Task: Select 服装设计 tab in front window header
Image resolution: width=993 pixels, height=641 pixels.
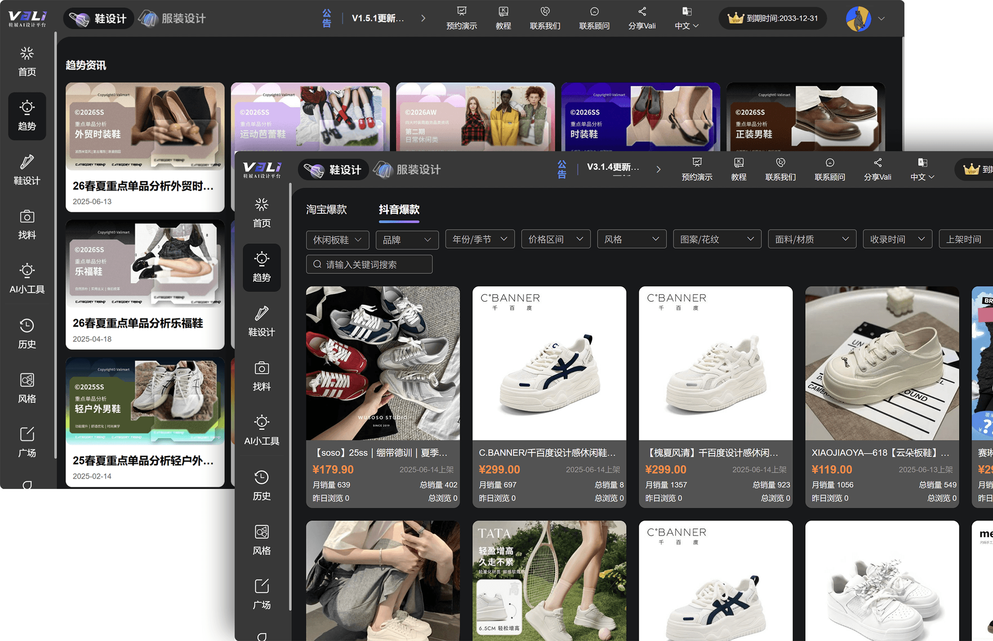Action: [407, 170]
